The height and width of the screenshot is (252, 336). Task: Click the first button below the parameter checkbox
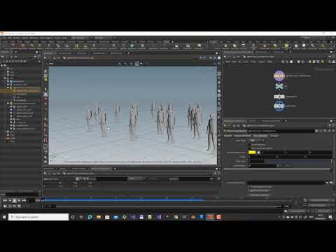pyautogui.click(x=259, y=190)
